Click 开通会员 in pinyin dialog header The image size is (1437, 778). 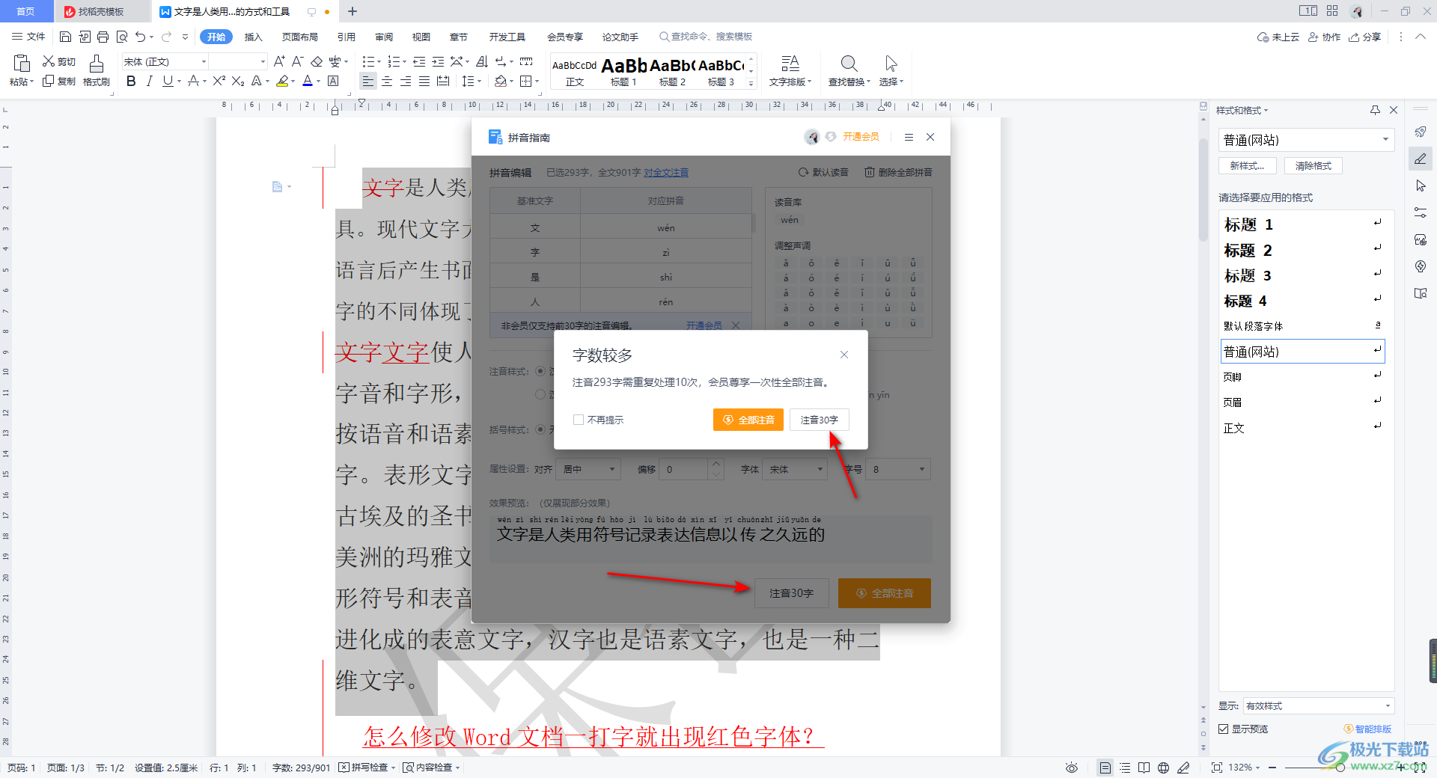tap(861, 137)
